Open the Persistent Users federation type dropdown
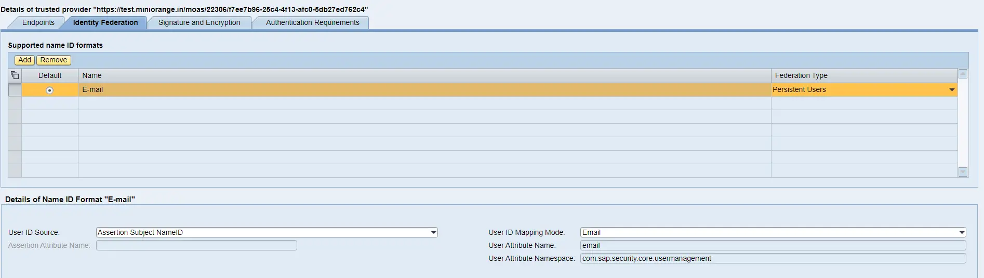The height and width of the screenshot is (278, 984). click(952, 90)
